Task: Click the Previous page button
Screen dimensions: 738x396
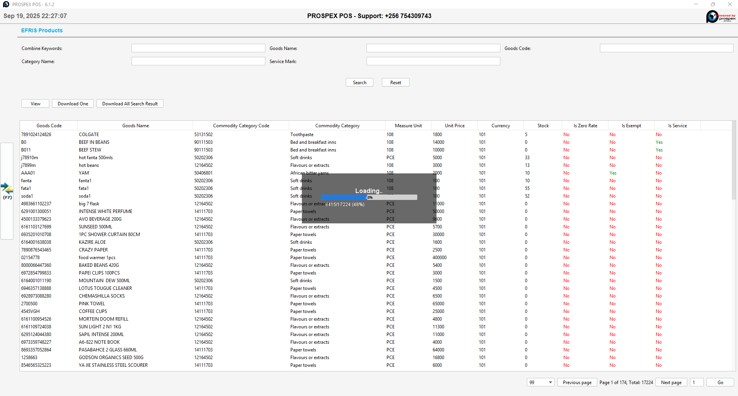Action: (577, 382)
